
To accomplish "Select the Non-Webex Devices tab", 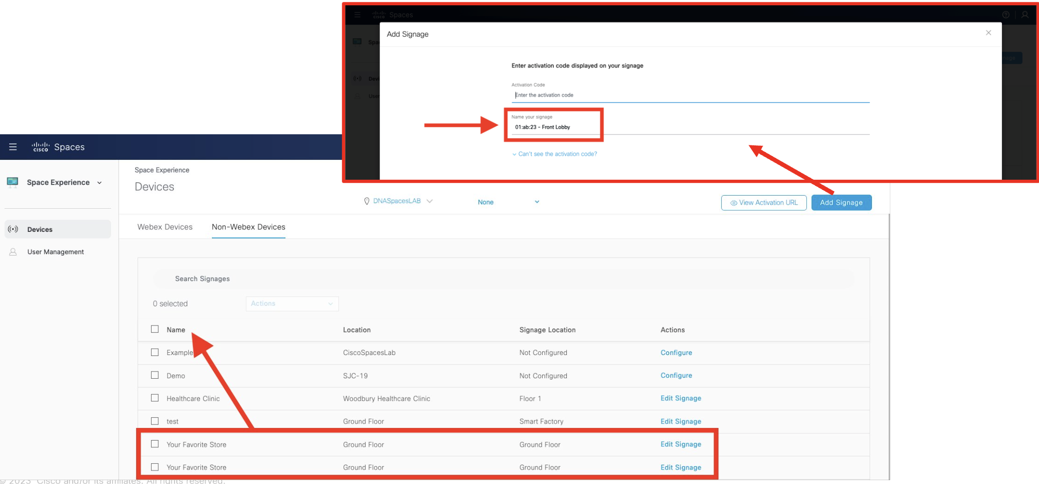I will pos(248,227).
